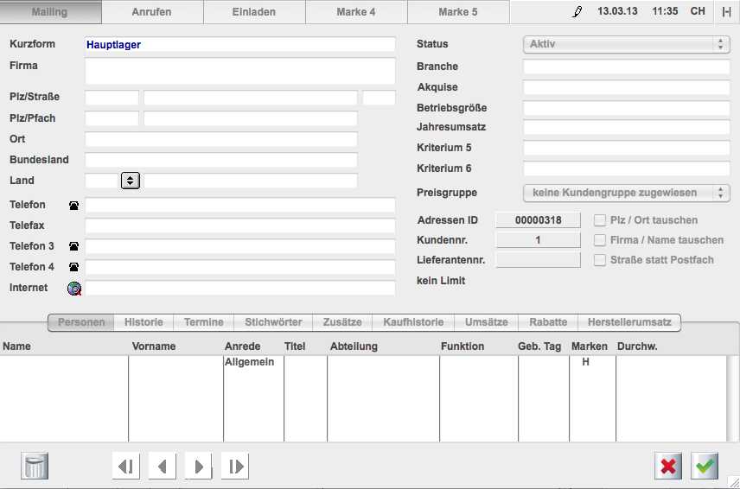Screen dimensions: 740x489
Task: Click into the Firma input field
Action: coord(239,71)
